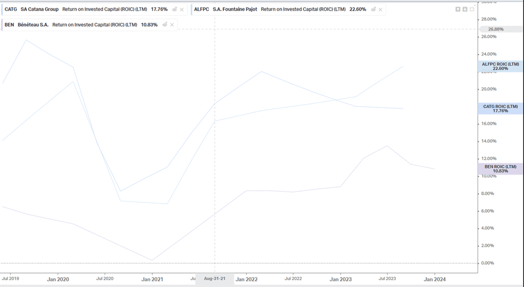Click the style icon for BEN series
This screenshot has width=524, height=287.
(x=165, y=25)
